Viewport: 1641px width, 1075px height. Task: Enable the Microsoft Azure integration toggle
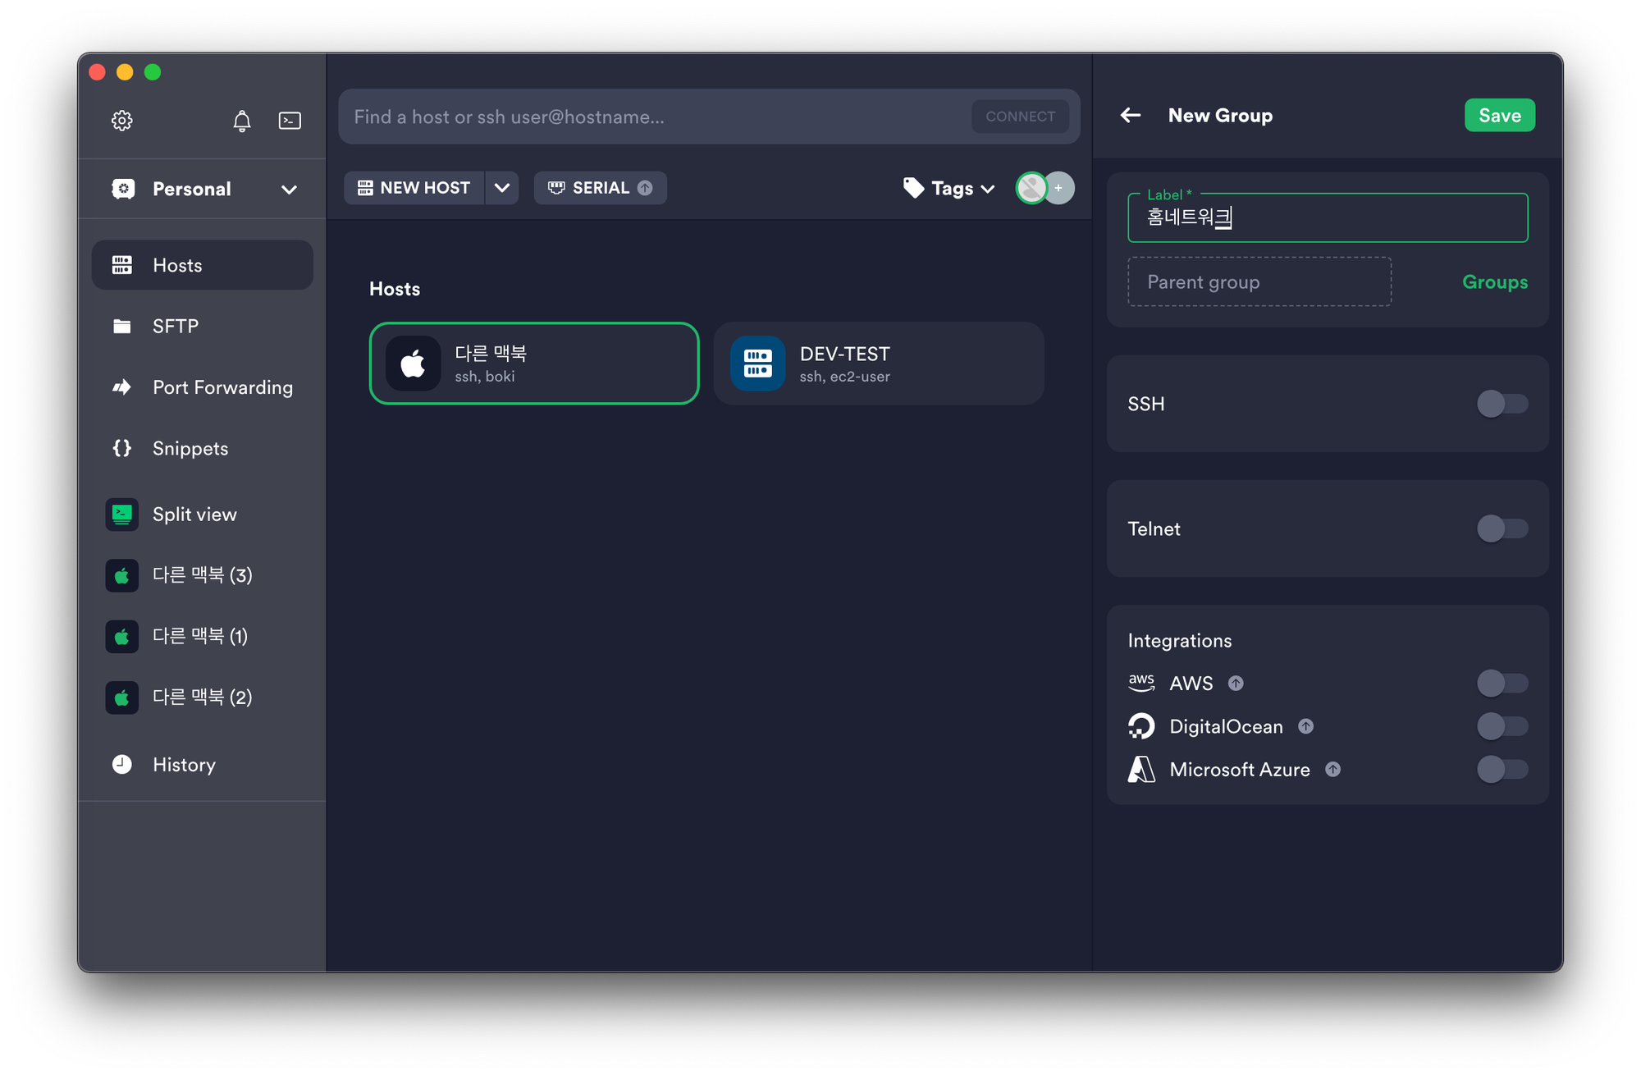1502,770
